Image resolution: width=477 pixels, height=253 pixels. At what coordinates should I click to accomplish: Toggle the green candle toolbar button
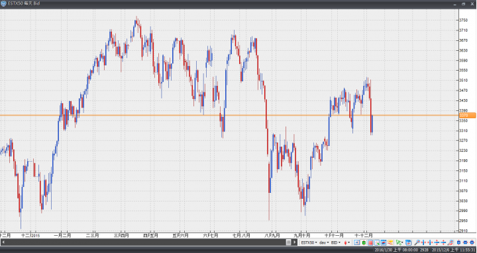(x=364, y=242)
